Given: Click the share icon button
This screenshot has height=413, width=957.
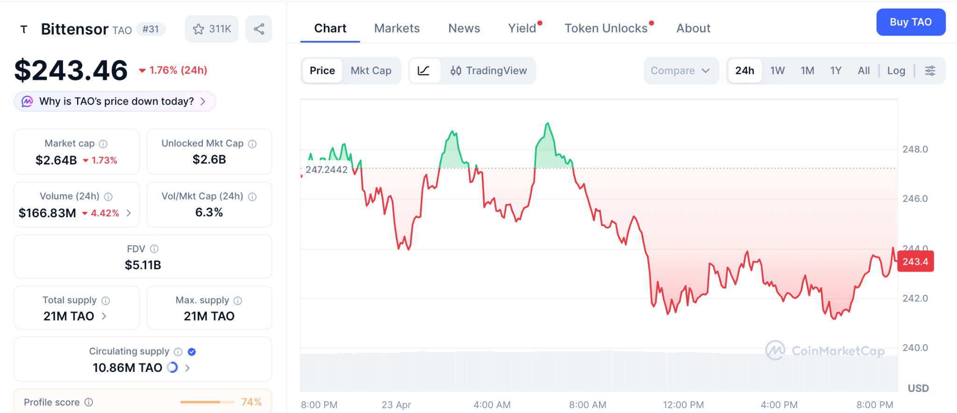Looking at the screenshot, I should tap(259, 29).
